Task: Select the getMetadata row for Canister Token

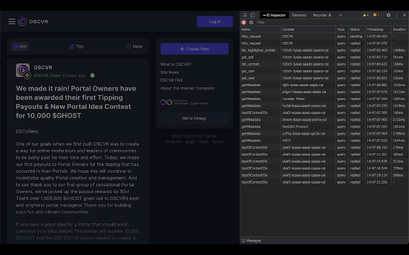Action: (324, 99)
